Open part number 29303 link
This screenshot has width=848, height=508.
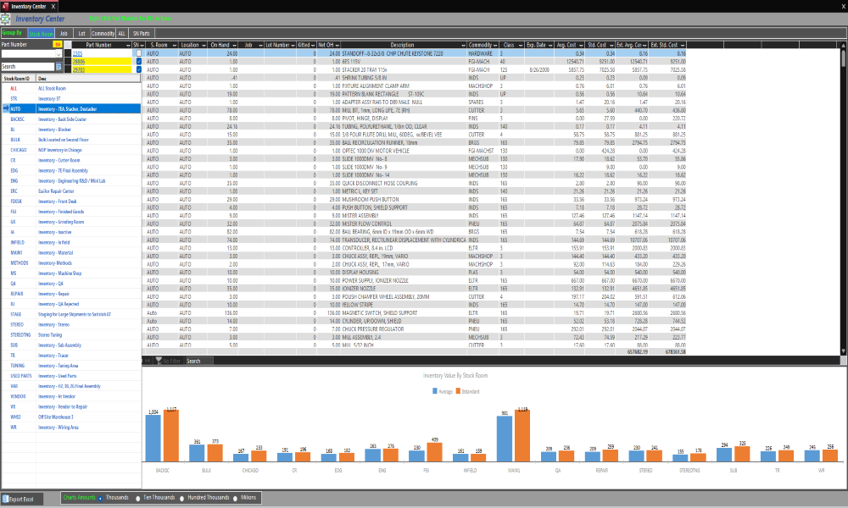coord(78,70)
